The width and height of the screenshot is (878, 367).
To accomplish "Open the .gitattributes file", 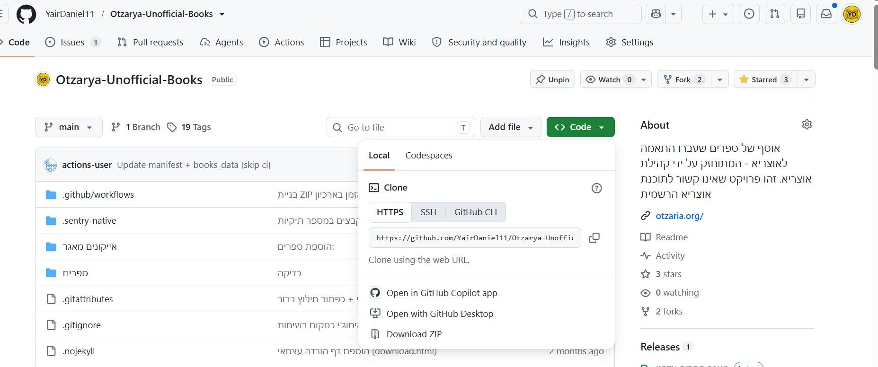I will tap(88, 299).
